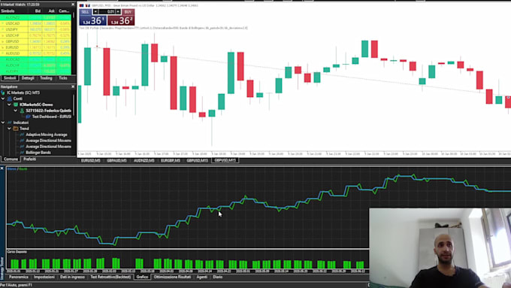
Task: Click the SELL button on the chart
Action: (x=85, y=12)
